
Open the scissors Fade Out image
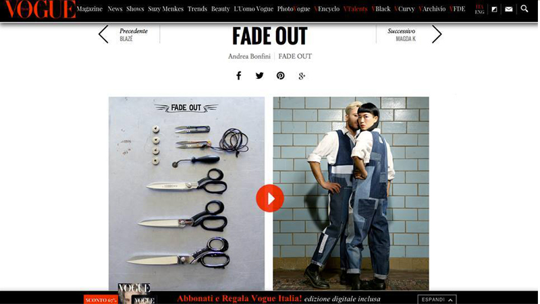(187, 193)
